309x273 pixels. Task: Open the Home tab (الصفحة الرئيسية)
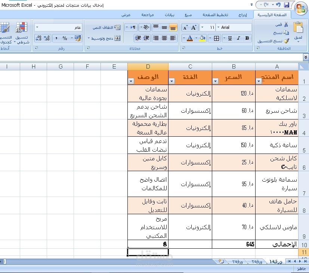pos(272,15)
